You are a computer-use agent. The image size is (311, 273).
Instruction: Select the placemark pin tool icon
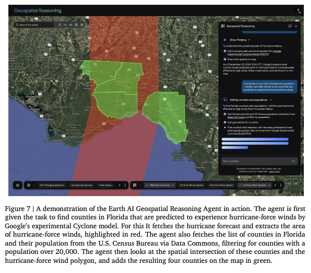coord(60,25)
